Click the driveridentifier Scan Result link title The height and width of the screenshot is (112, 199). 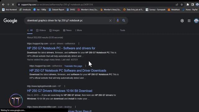pyautogui.click(x=80, y=111)
